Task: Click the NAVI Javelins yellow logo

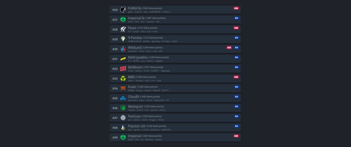Action: click(x=123, y=59)
